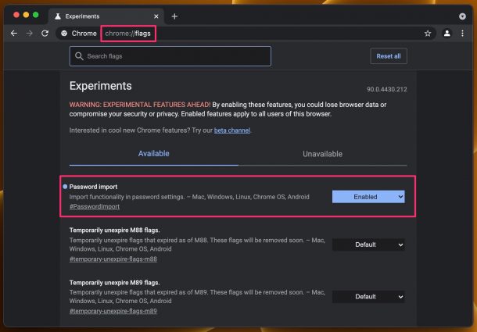Open the Password import Enabled dropdown
The image size is (477, 332).
click(368, 197)
